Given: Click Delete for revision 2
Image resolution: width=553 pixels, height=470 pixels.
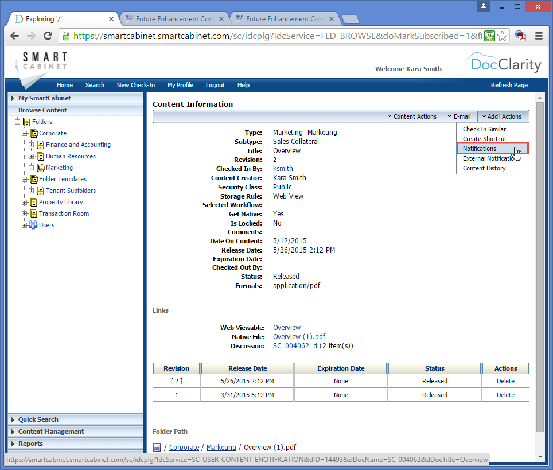Looking at the screenshot, I should (505, 380).
